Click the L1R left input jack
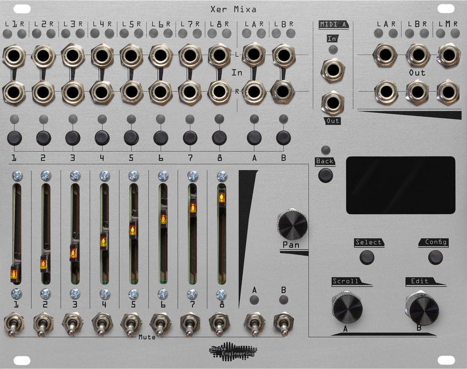Viewport: 467px width, 369px height. coord(15,54)
